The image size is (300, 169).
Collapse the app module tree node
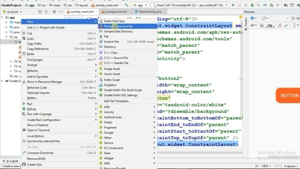2,18
